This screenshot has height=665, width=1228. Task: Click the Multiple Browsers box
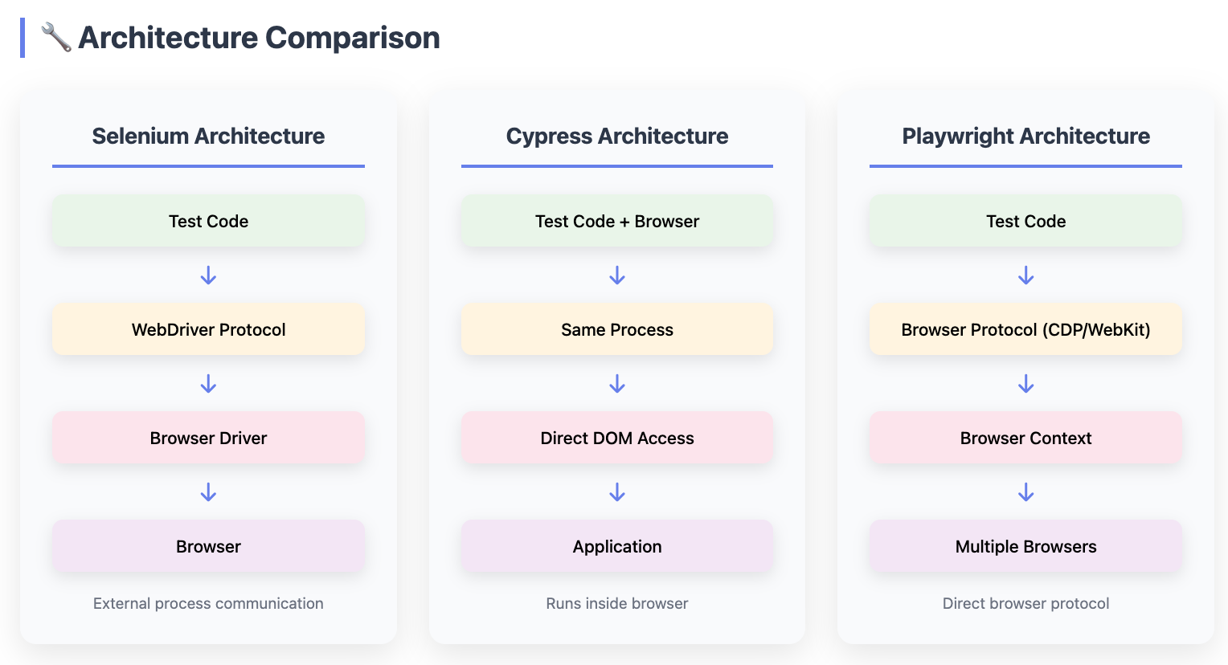point(1025,546)
